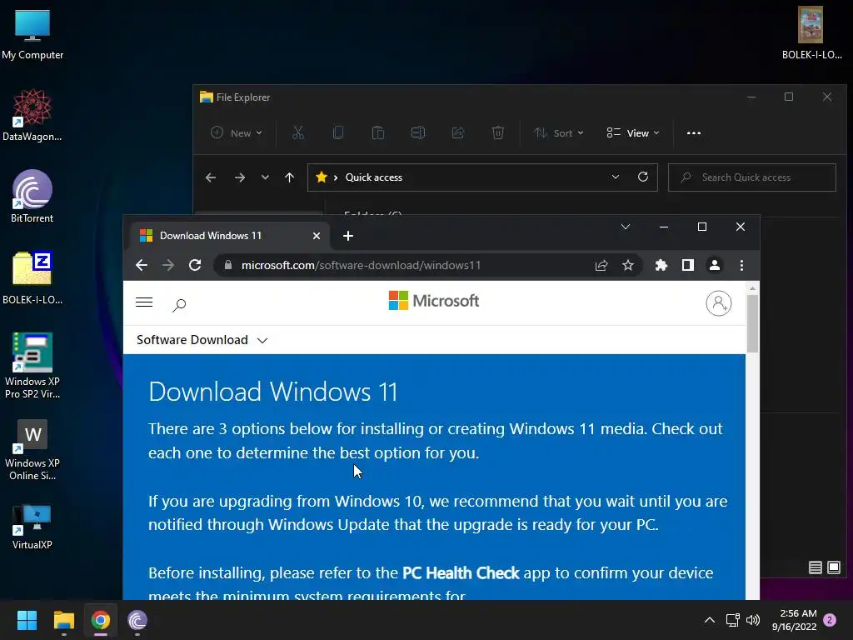Image resolution: width=853 pixels, height=640 pixels.
Task: Click the scroll up arrow in the browser
Action: 752,287
